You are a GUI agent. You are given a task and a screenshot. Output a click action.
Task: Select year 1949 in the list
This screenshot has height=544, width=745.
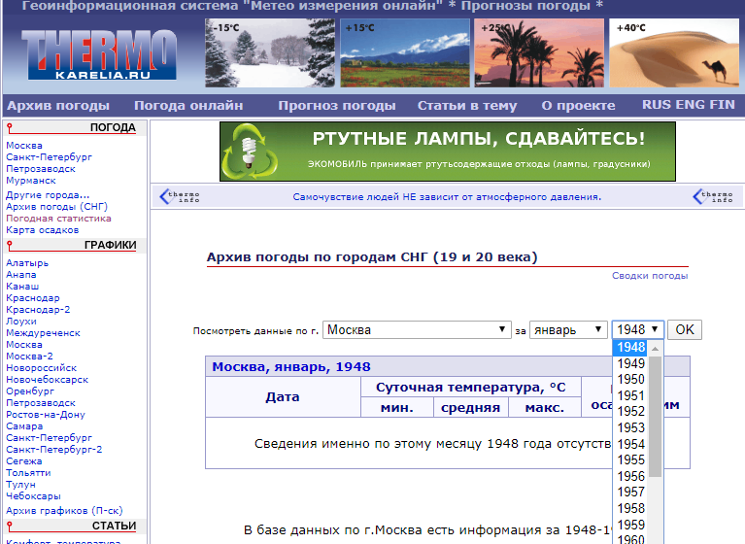(x=630, y=363)
